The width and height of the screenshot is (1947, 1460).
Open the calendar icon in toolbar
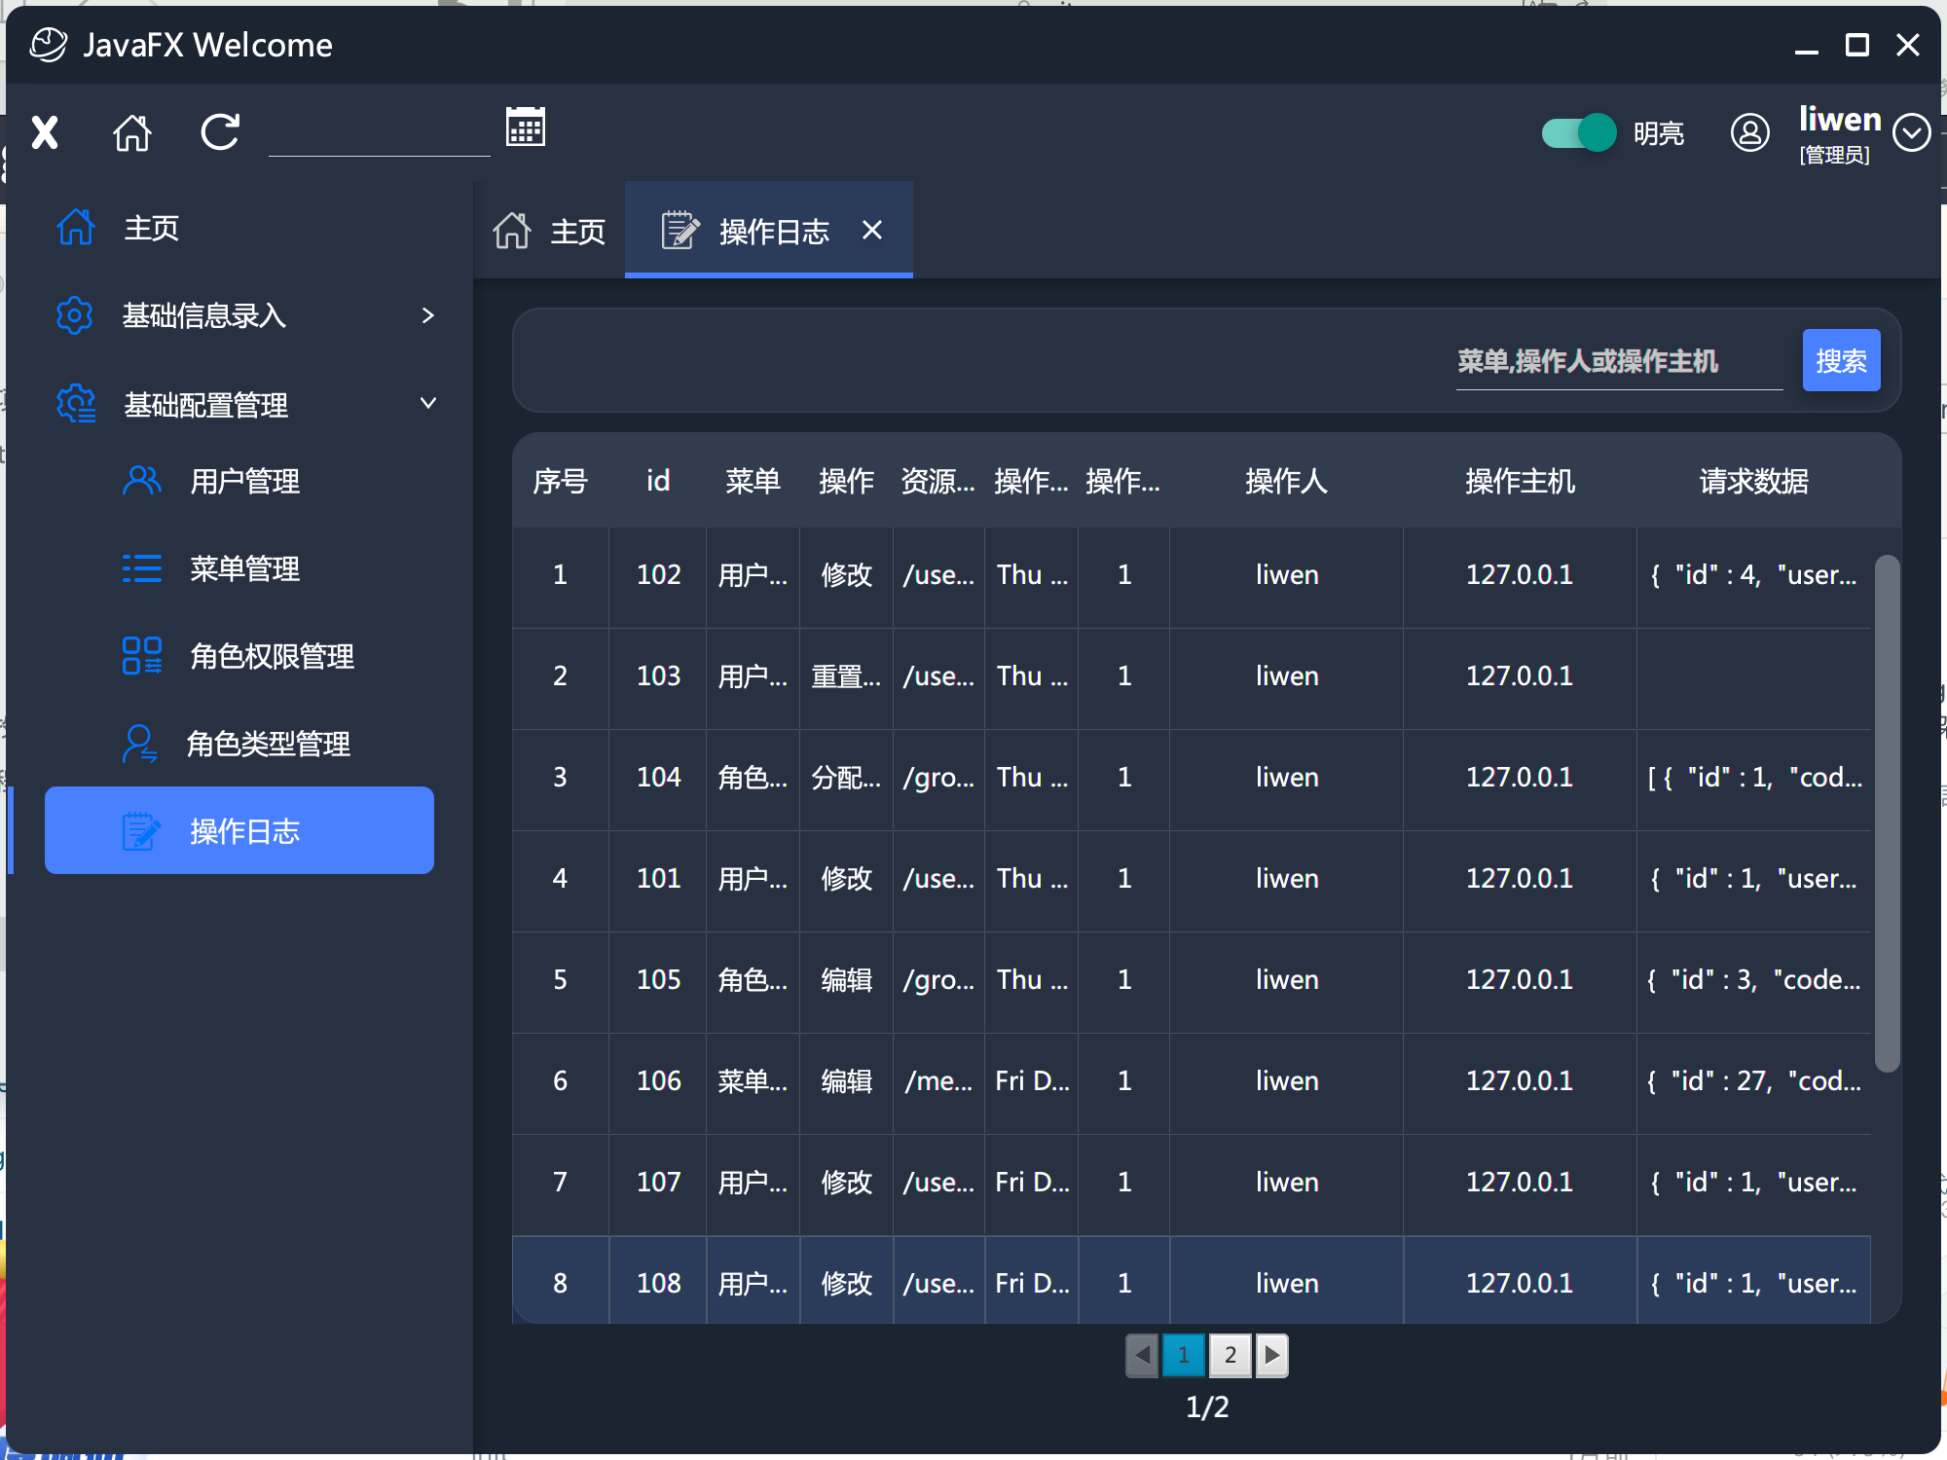(x=526, y=128)
